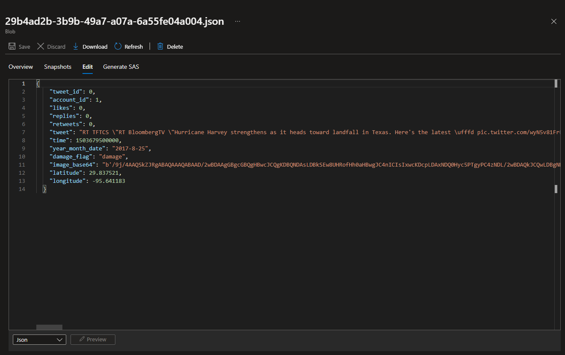Switch to the Overview tab
Screen dimensions: 565x355
point(21,67)
